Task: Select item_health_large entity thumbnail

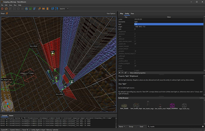Action: coord(136,106)
